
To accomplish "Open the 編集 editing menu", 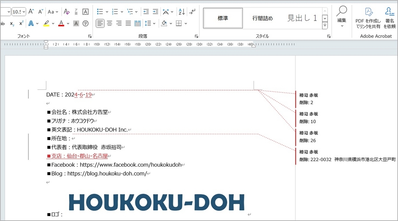I will (x=342, y=17).
